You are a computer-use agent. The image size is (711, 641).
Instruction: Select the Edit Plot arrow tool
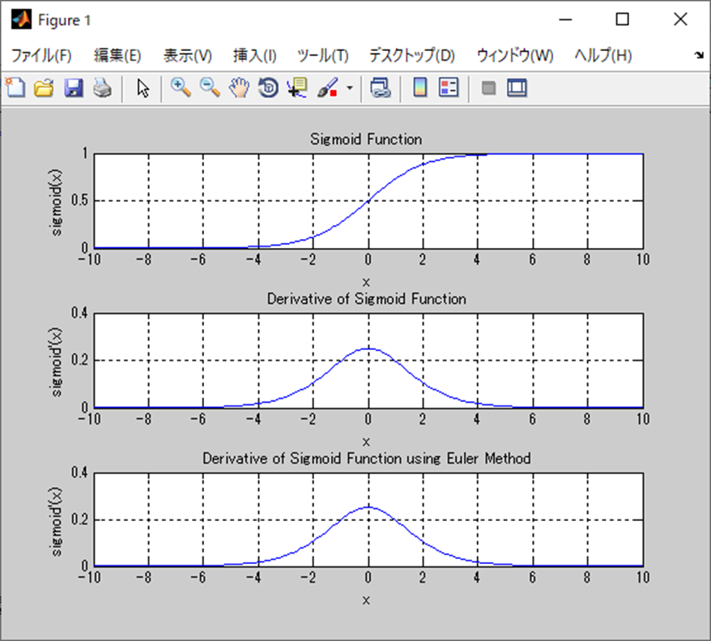[143, 88]
